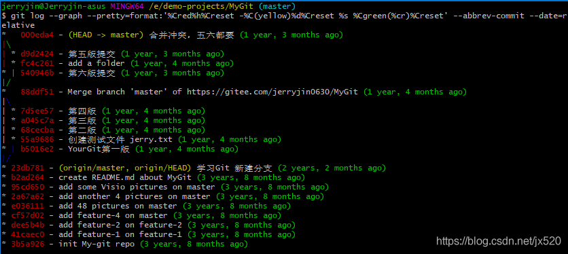
Task: Click commit hash 41caec0
Action: pos(28,234)
